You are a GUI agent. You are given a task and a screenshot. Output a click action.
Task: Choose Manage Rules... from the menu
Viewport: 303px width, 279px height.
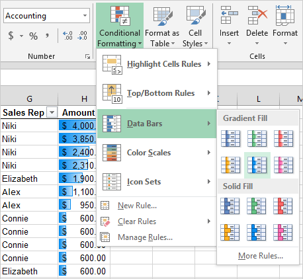coord(157,237)
